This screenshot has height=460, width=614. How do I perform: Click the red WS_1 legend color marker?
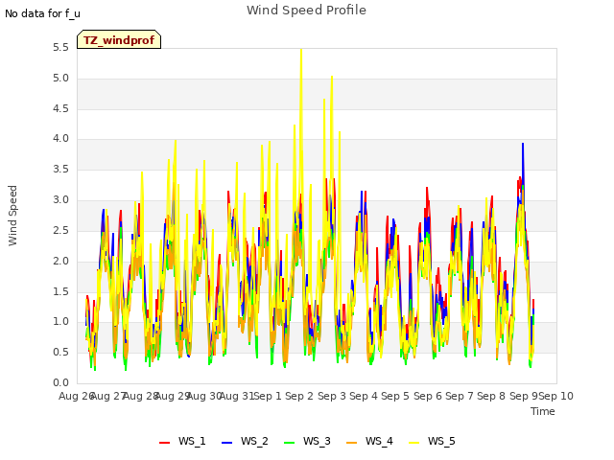coord(164,443)
